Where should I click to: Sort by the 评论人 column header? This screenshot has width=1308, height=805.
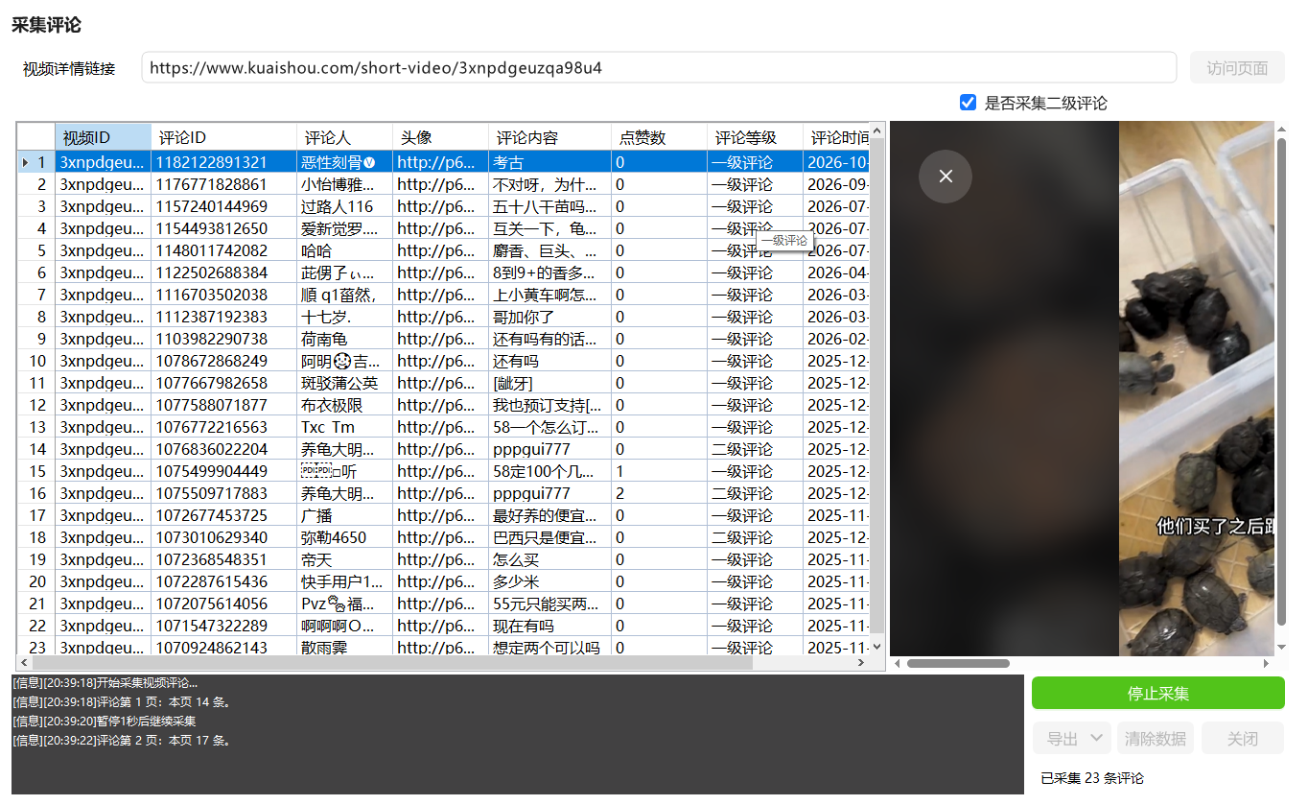coord(344,137)
